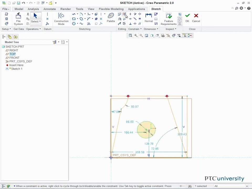
Task: Select the TOP datum plane
Action: click(x=12, y=54)
